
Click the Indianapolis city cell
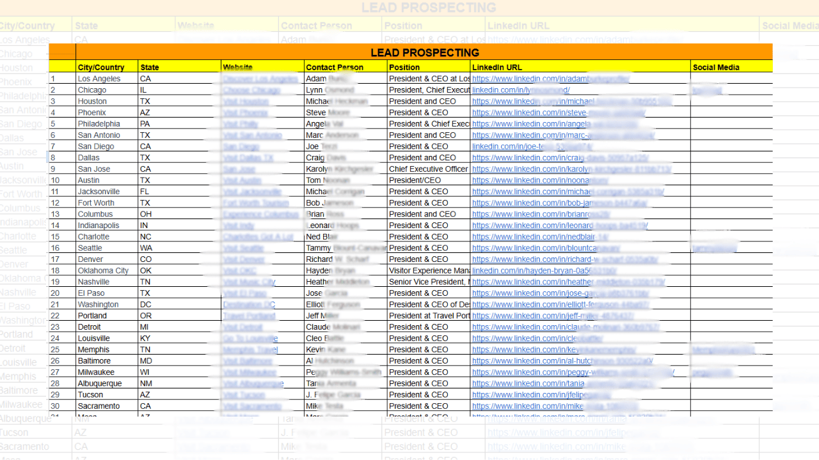107,226
